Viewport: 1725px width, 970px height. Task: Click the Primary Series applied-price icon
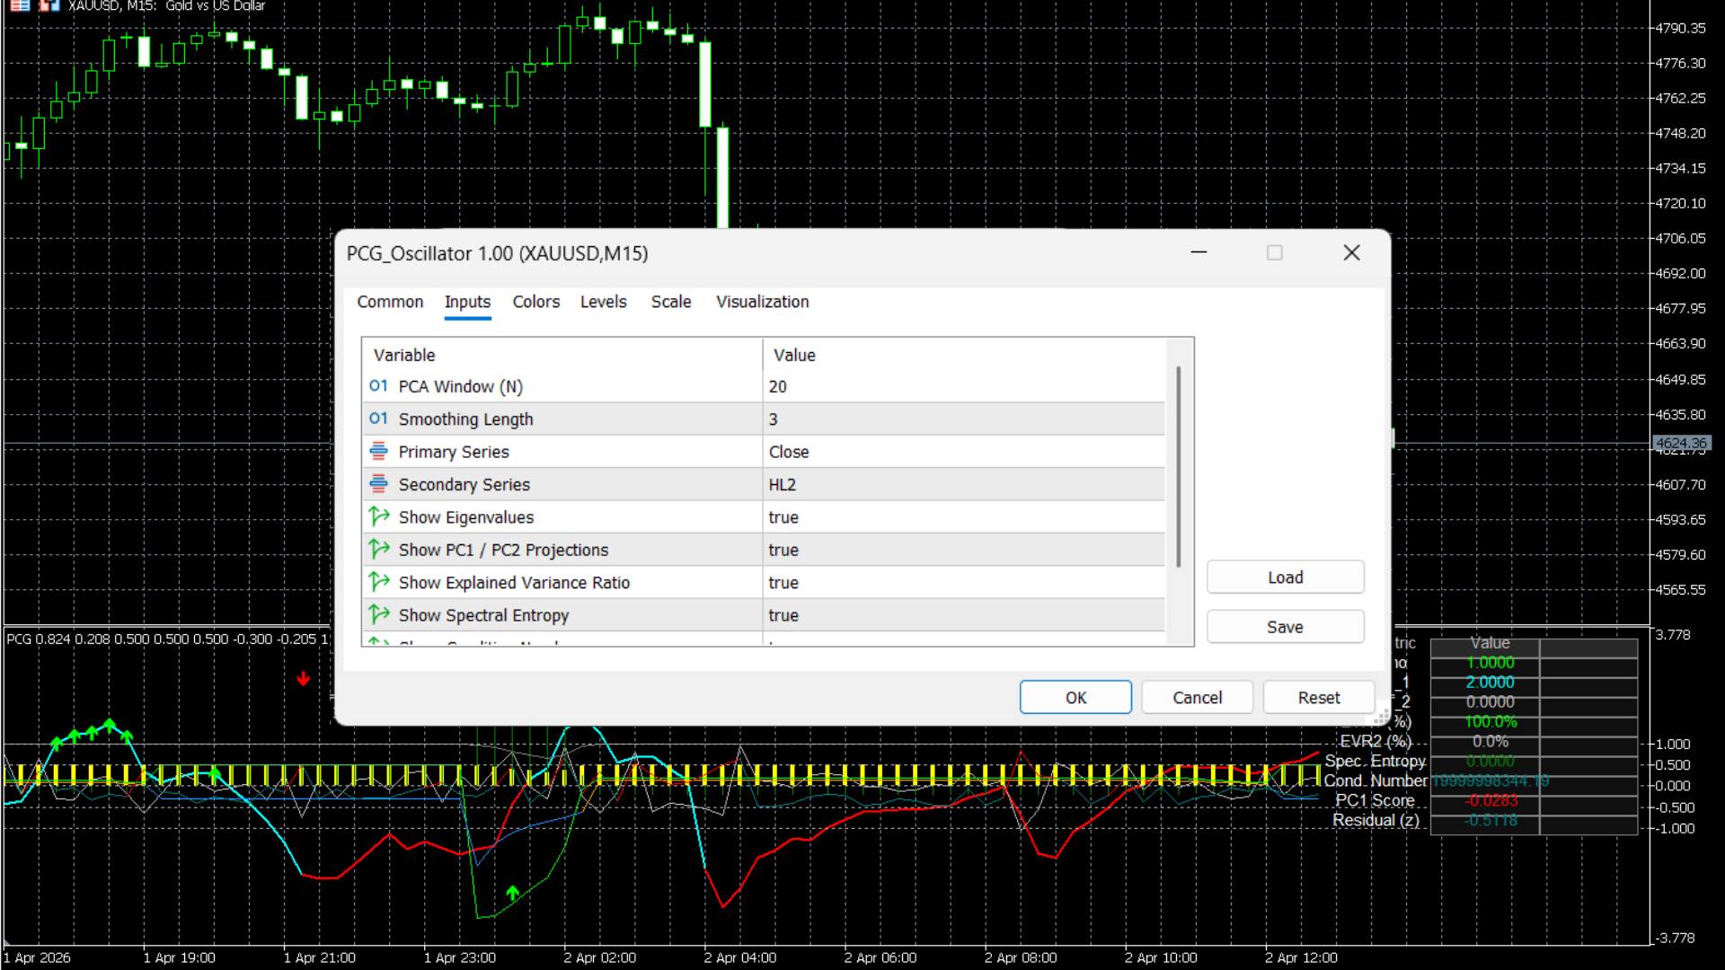coord(378,451)
